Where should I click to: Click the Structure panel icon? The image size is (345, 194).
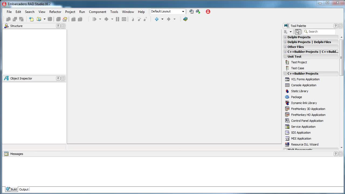[6, 26]
